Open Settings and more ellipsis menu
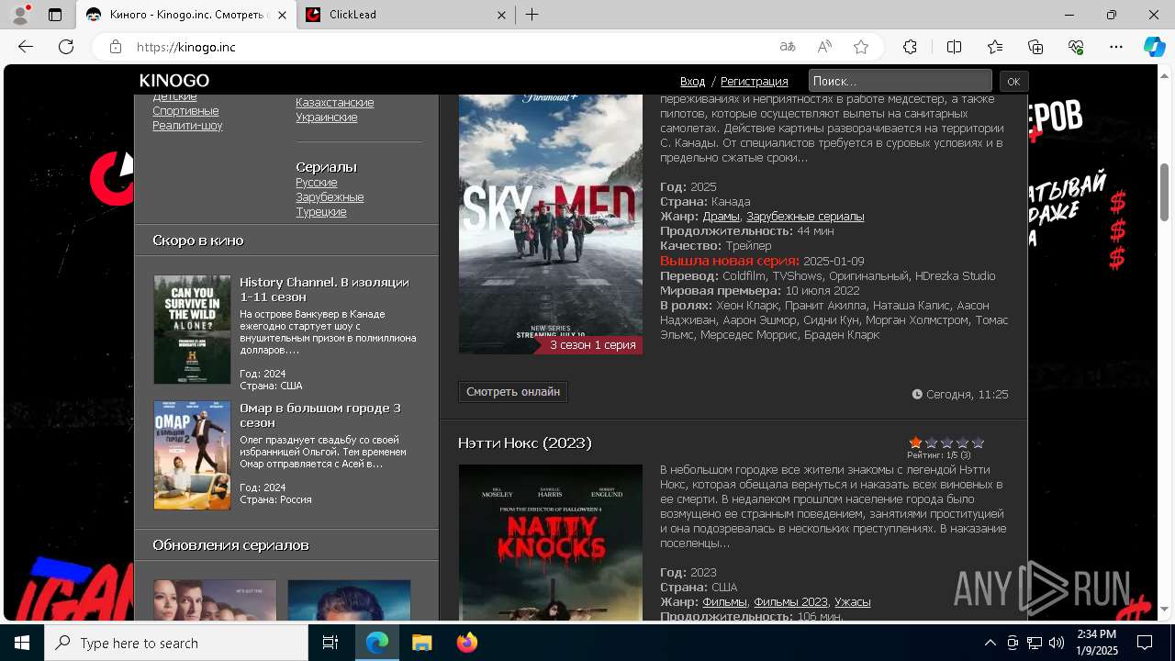Viewport: 1175px width, 661px height. [x=1116, y=47]
